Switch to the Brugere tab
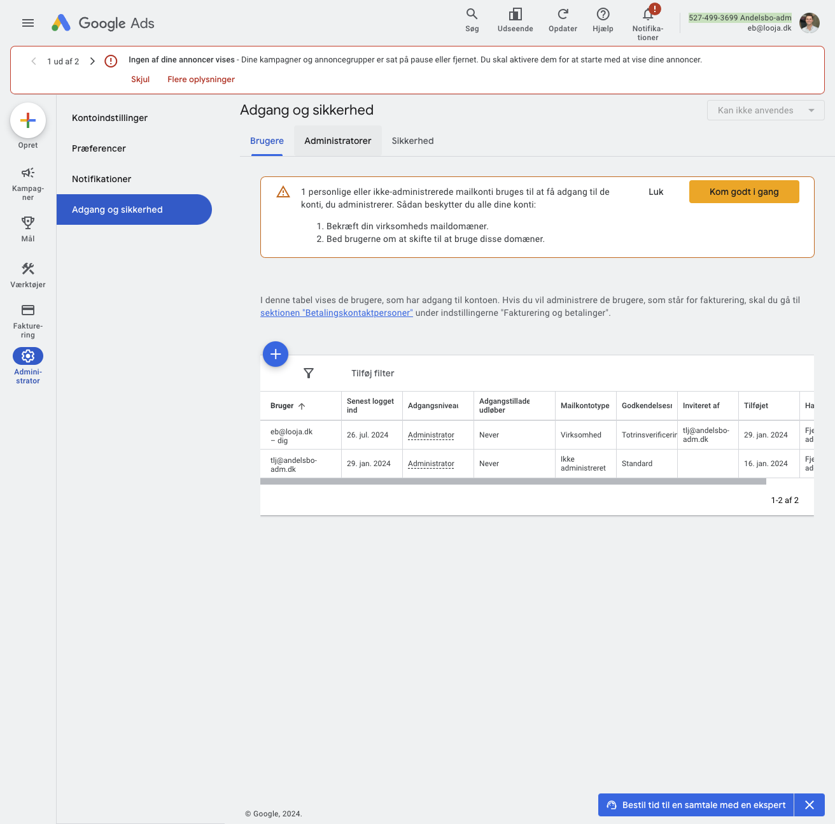 (x=267, y=141)
